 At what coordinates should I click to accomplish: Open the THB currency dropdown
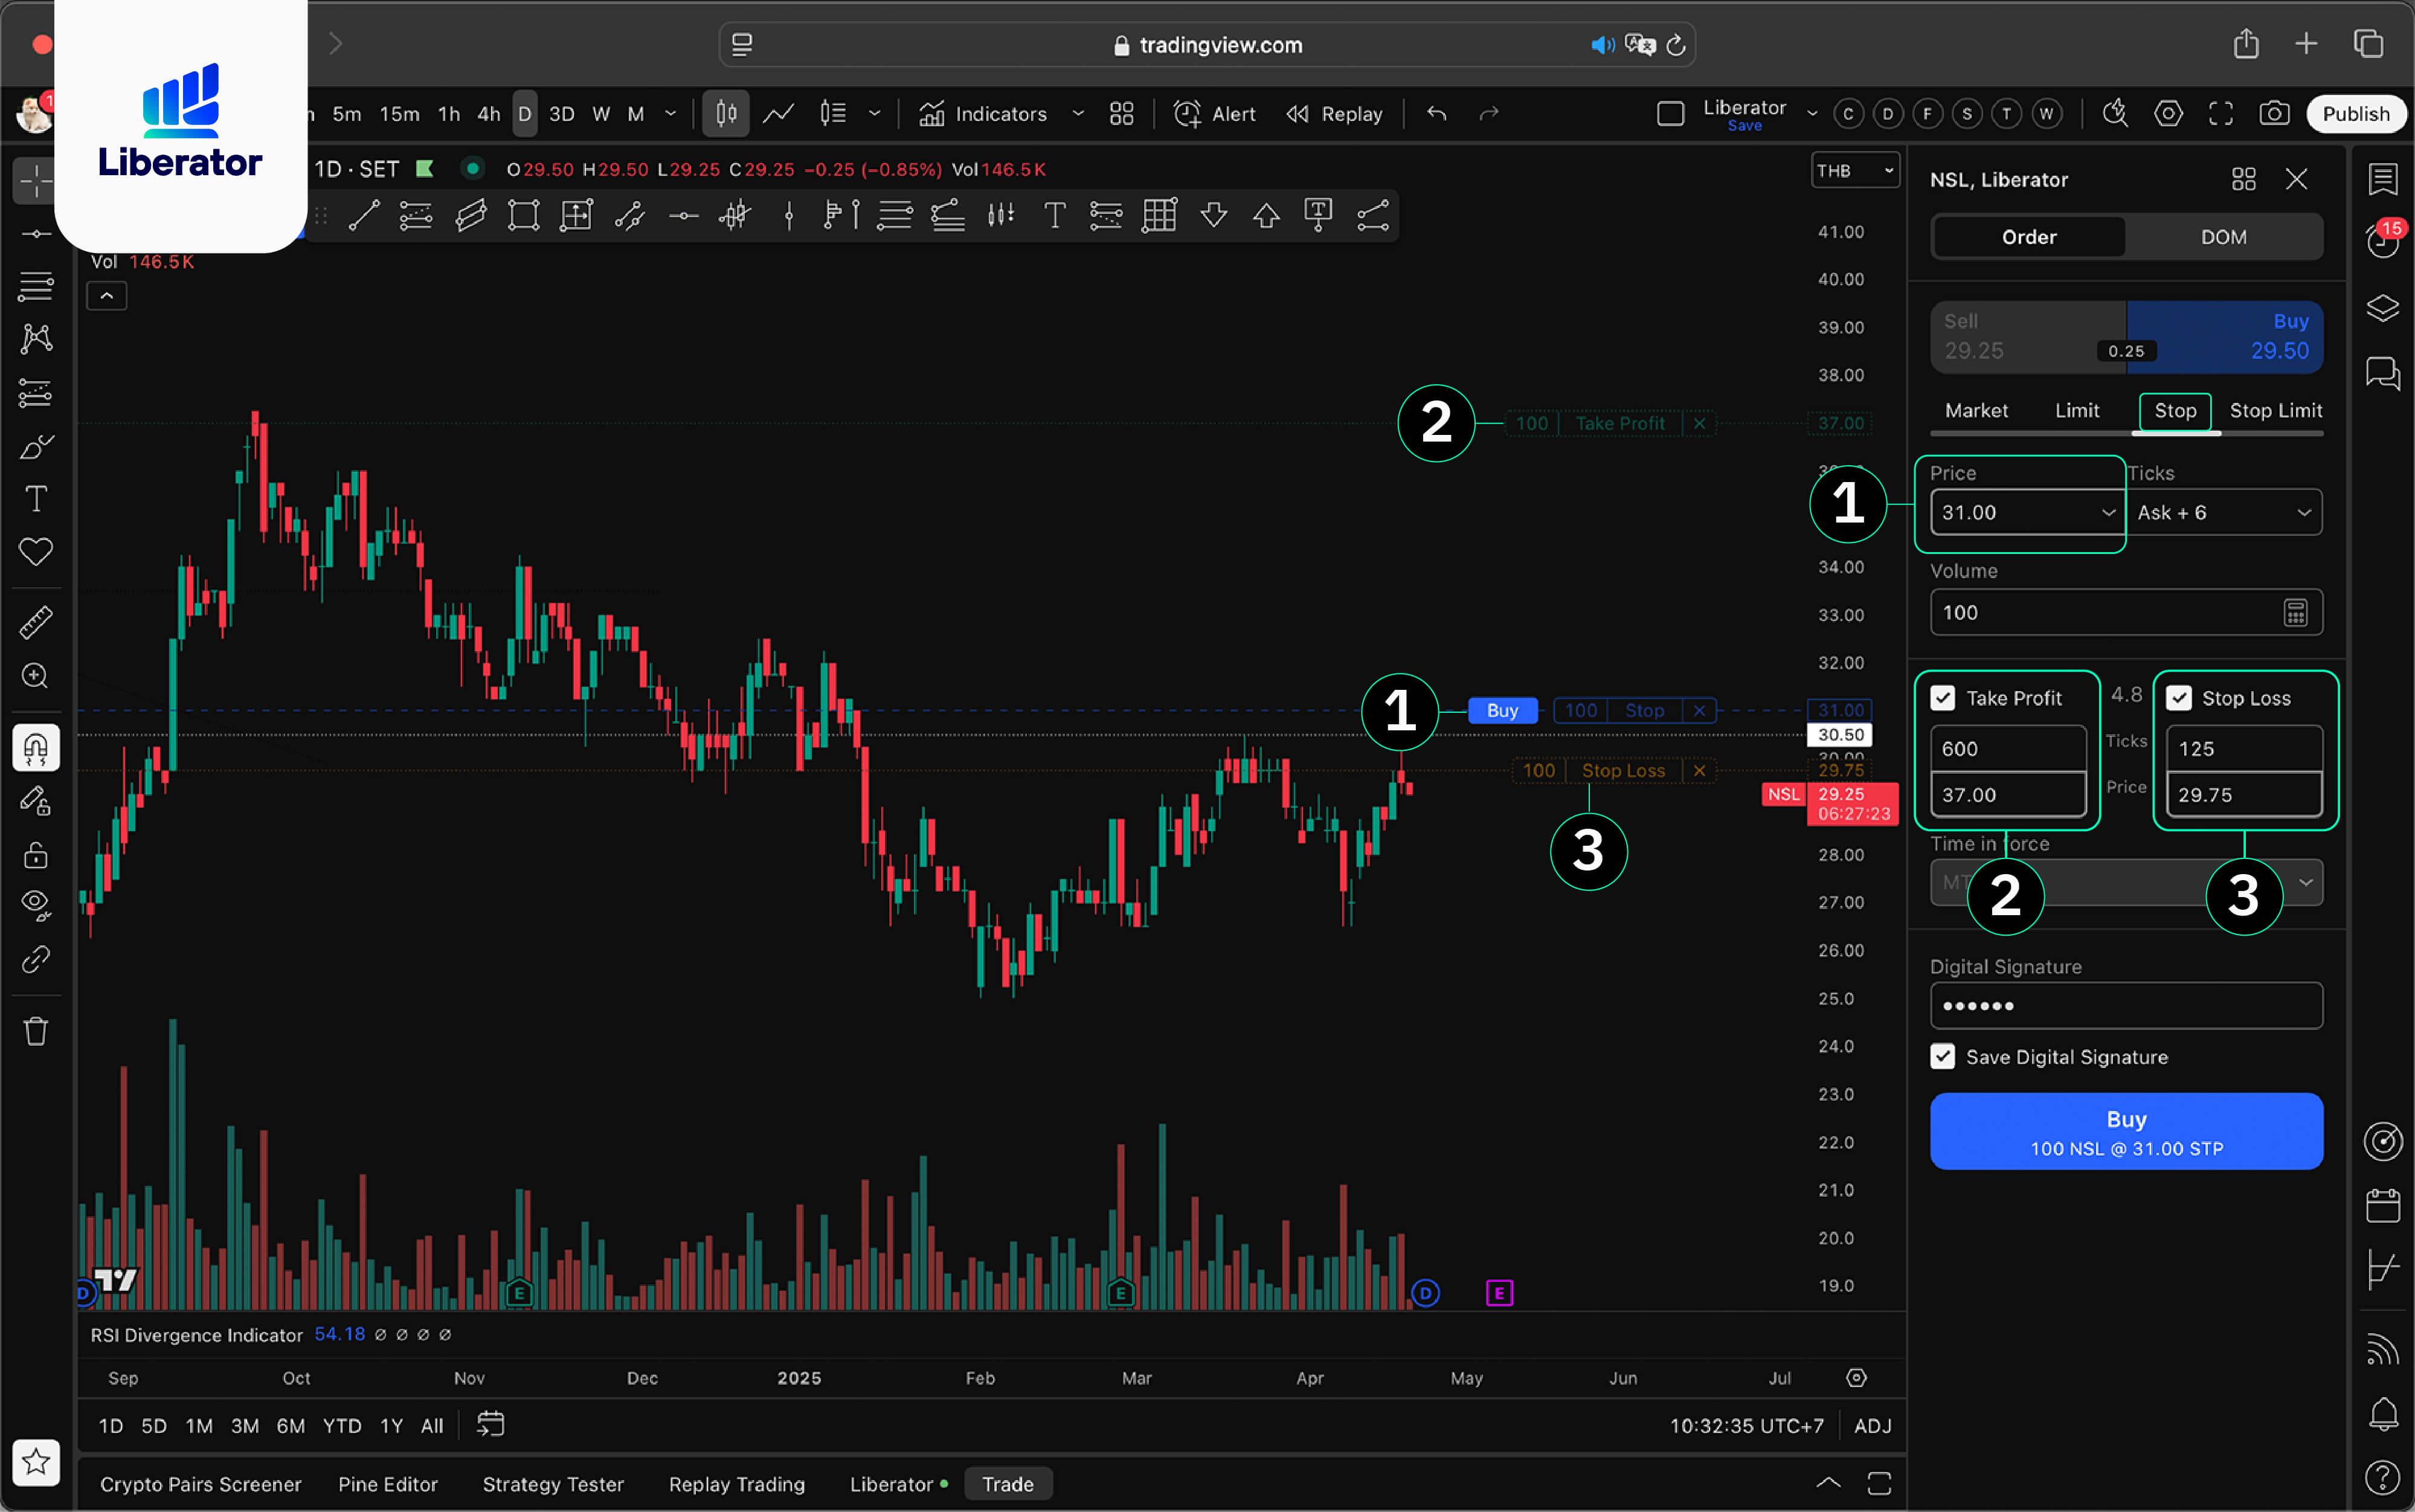tap(1855, 171)
